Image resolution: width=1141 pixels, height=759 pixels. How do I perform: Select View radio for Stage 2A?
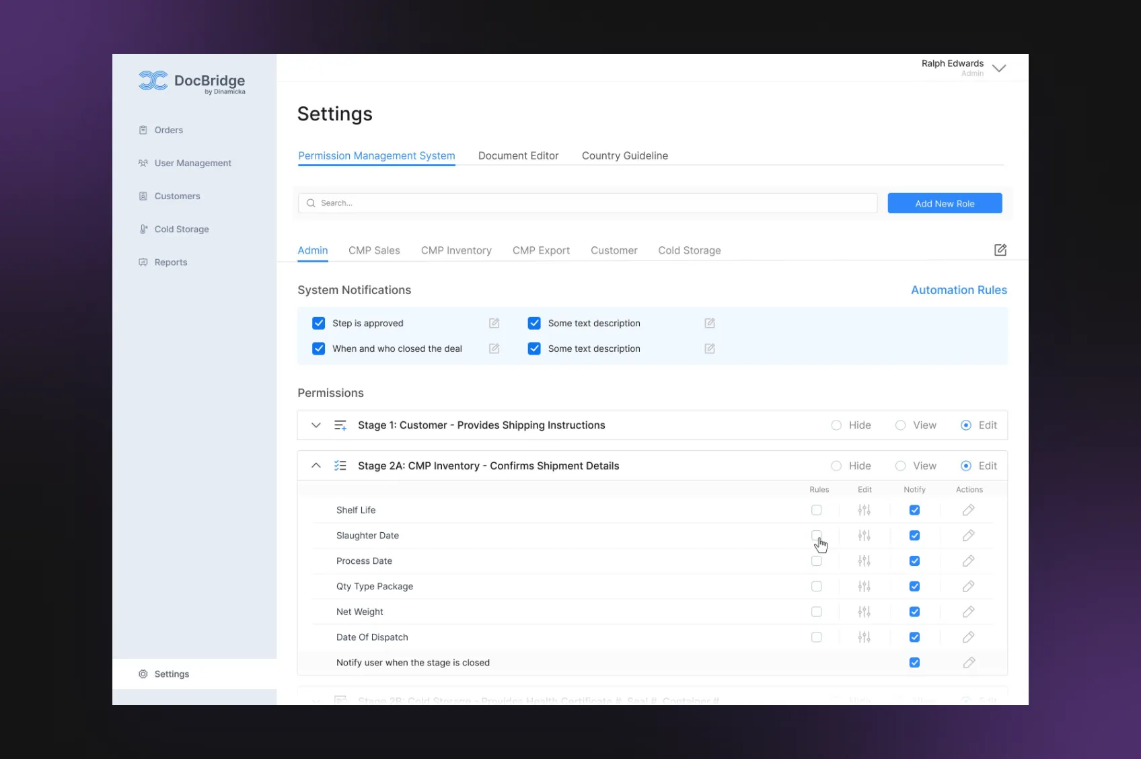pyautogui.click(x=900, y=466)
